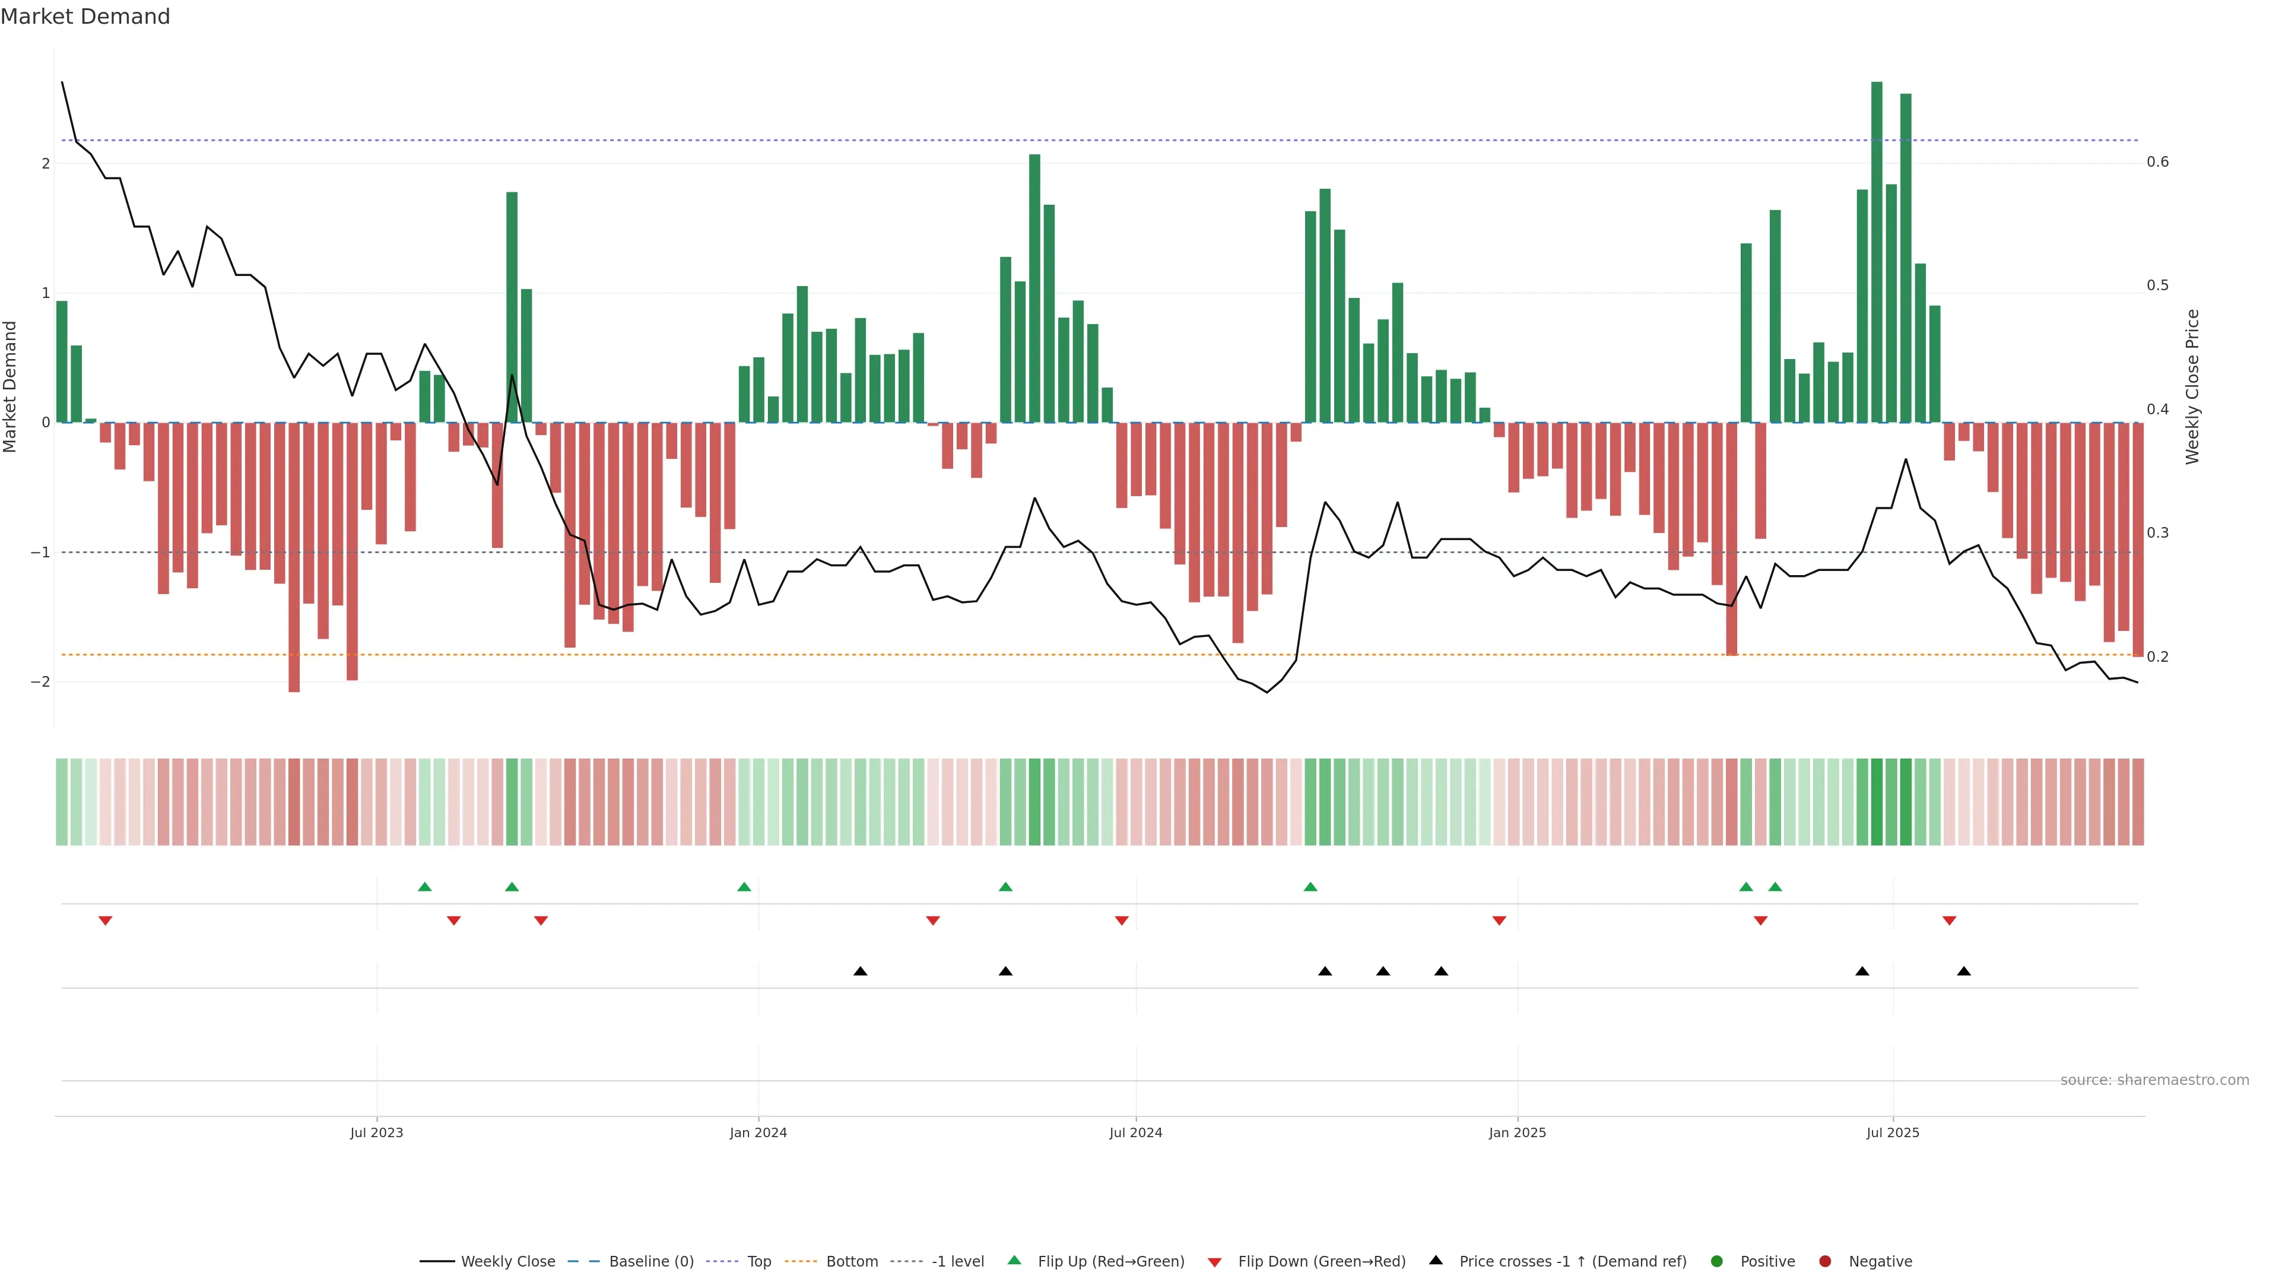Click the first red flip-down marker

click(x=105, y=921)
